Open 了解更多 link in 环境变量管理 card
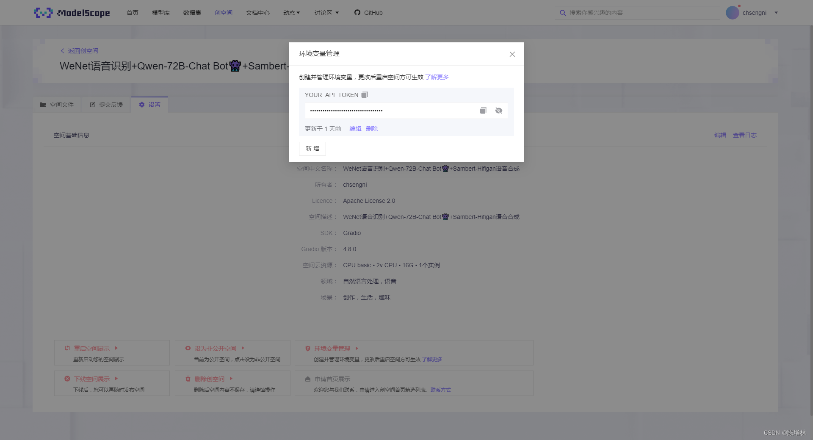Viewport: 813px width, 440px height. pos(432,360)
